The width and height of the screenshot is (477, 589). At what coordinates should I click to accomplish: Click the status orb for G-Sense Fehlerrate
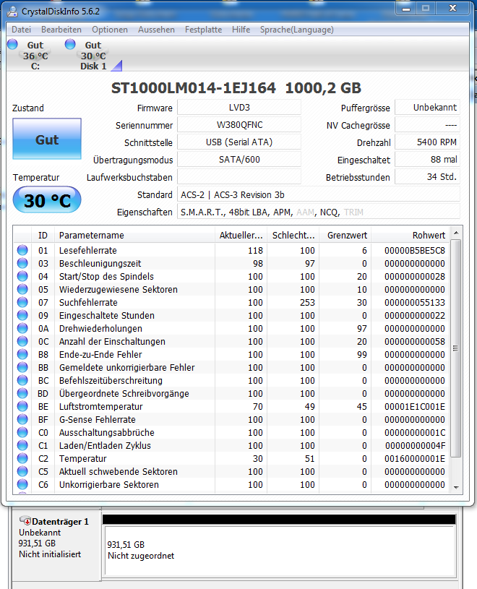tap(22, 419)
